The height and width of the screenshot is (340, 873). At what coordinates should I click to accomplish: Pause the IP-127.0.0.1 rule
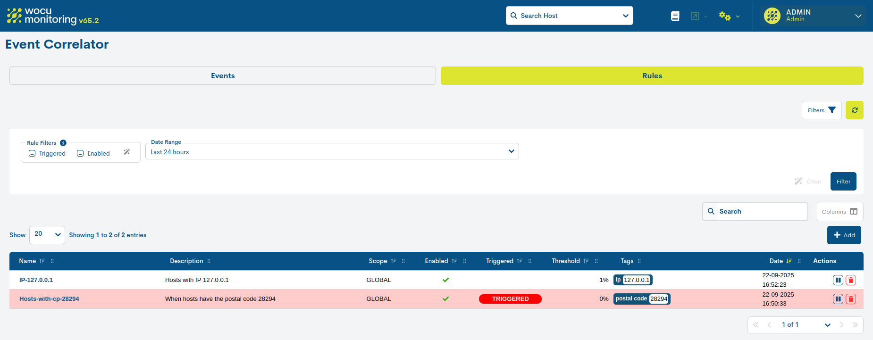(x=838, y=280)
